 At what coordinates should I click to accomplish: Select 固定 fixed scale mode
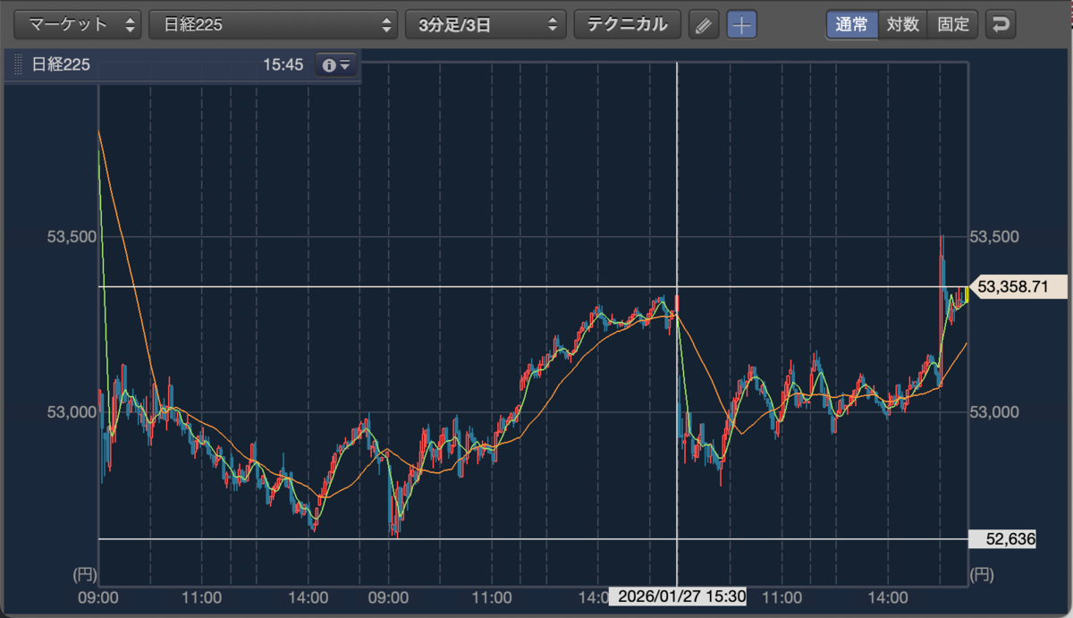(953, 24)
